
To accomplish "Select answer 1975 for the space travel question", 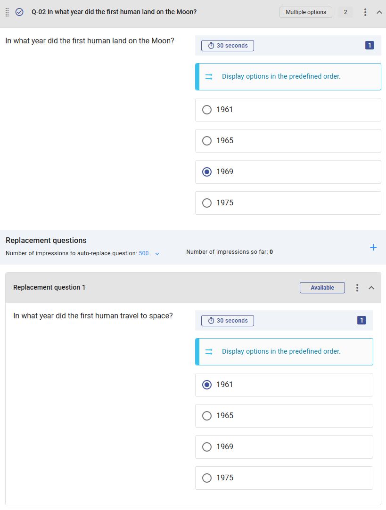I will 206,478.
